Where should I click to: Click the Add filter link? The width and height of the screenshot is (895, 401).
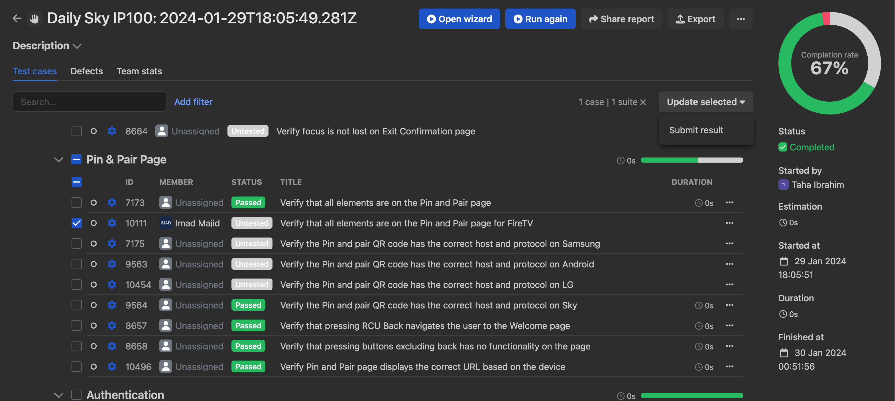pyautogui.click(x=193, y=102)
